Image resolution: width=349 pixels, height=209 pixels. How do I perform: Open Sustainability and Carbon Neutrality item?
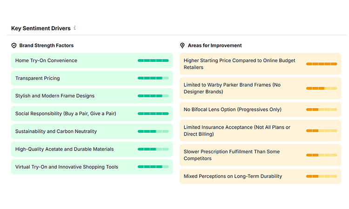click(92, 131)
